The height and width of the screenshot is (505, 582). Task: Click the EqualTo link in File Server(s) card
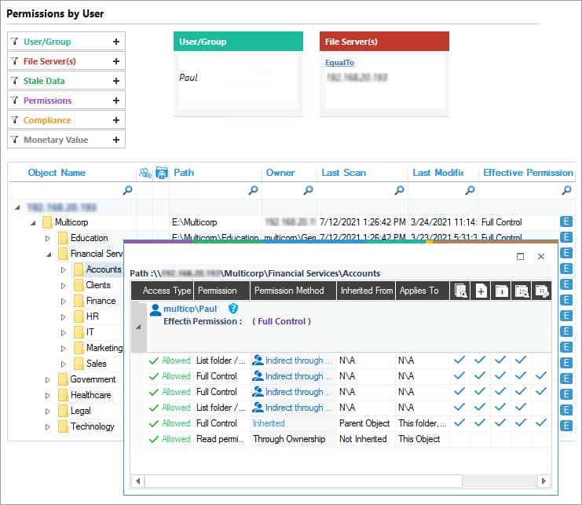point(339,63)
